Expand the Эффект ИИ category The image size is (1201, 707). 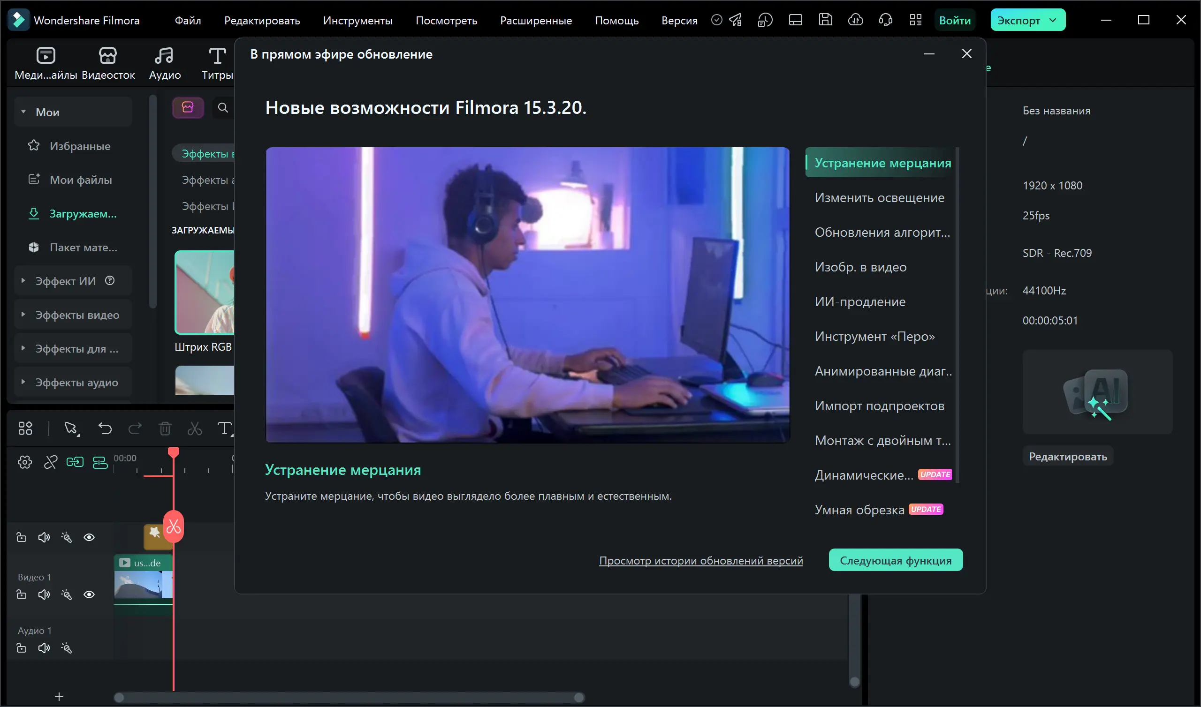(x=23, y=281)
